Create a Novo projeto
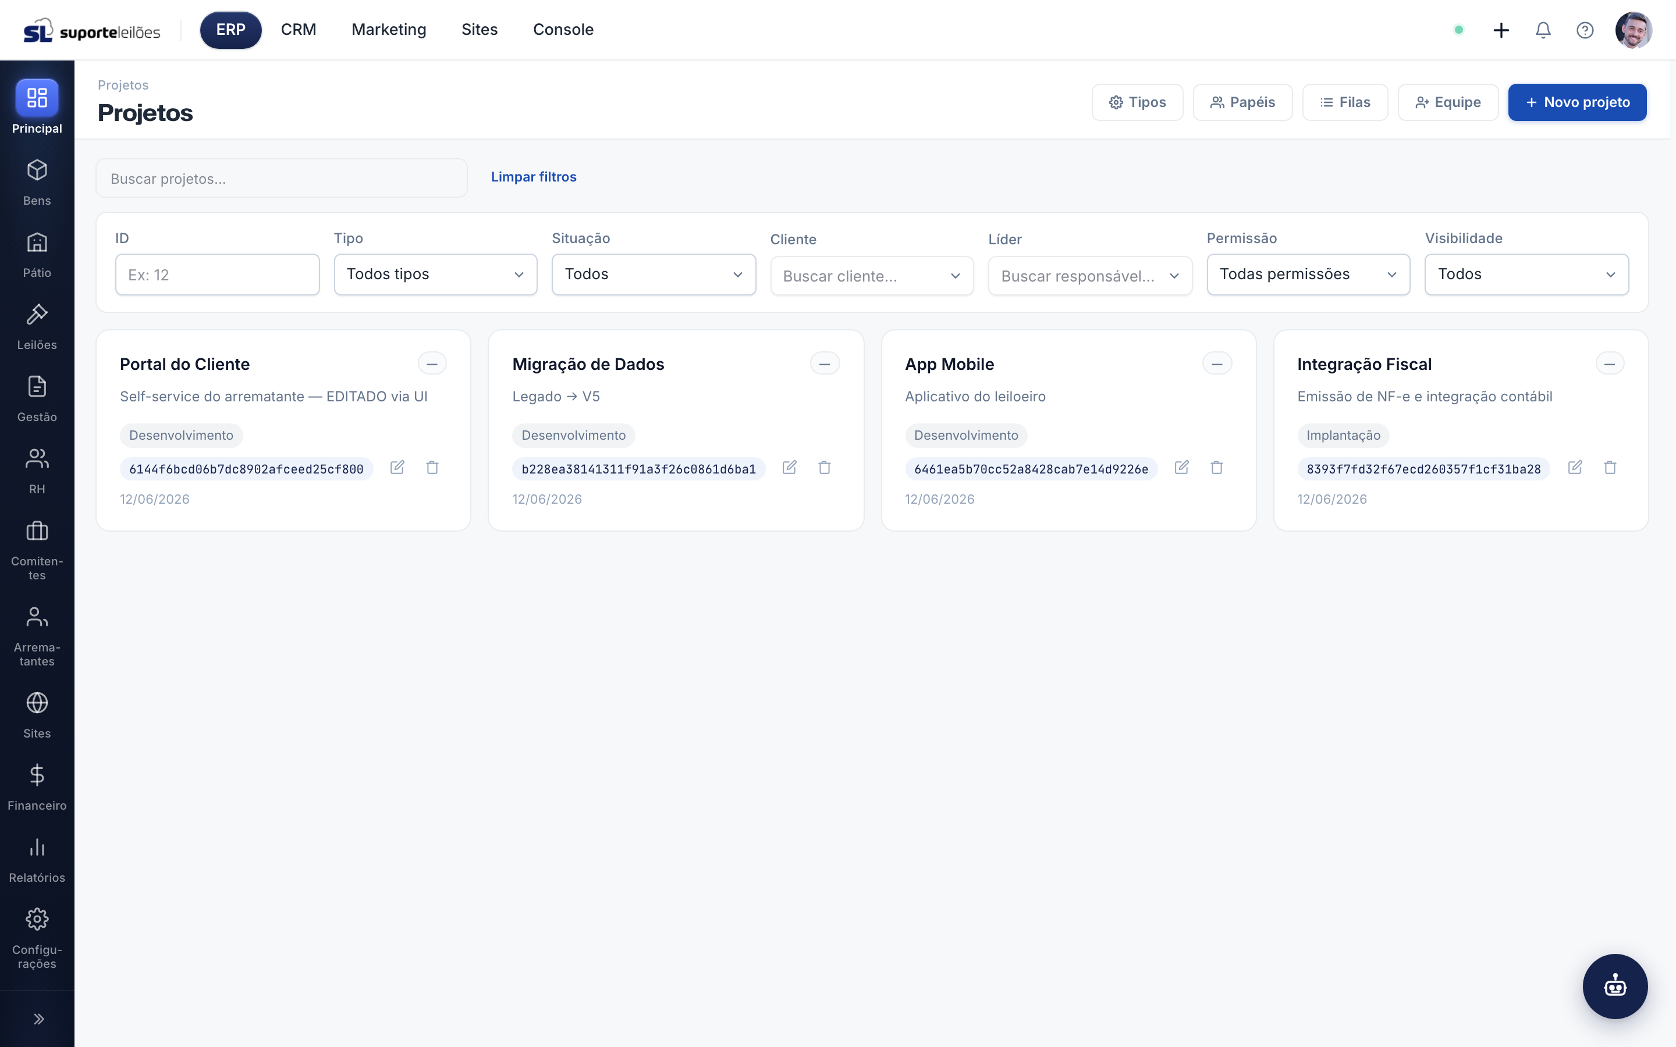The width and height of the screenshot is (1676, 1047). [1577, 102]
